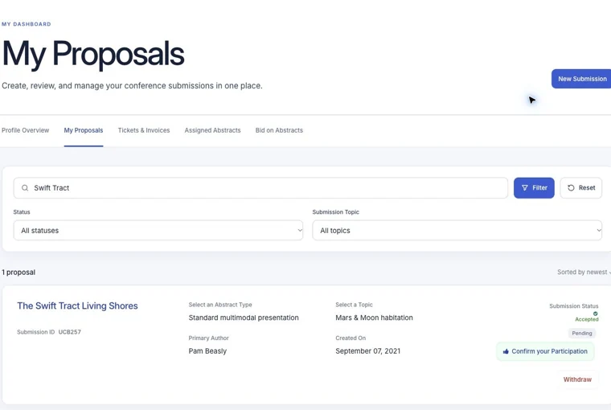Click the thumbs-up icon beside Confirm your Participation
Image resolution: width=611 pixels, height=410 pixels.
point(506,351)
